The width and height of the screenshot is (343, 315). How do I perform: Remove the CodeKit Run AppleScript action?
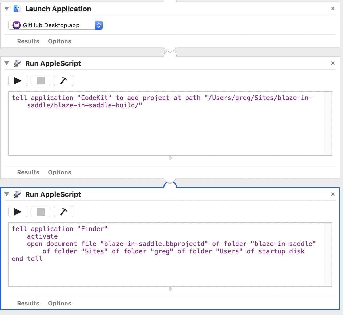coord(333,63)
